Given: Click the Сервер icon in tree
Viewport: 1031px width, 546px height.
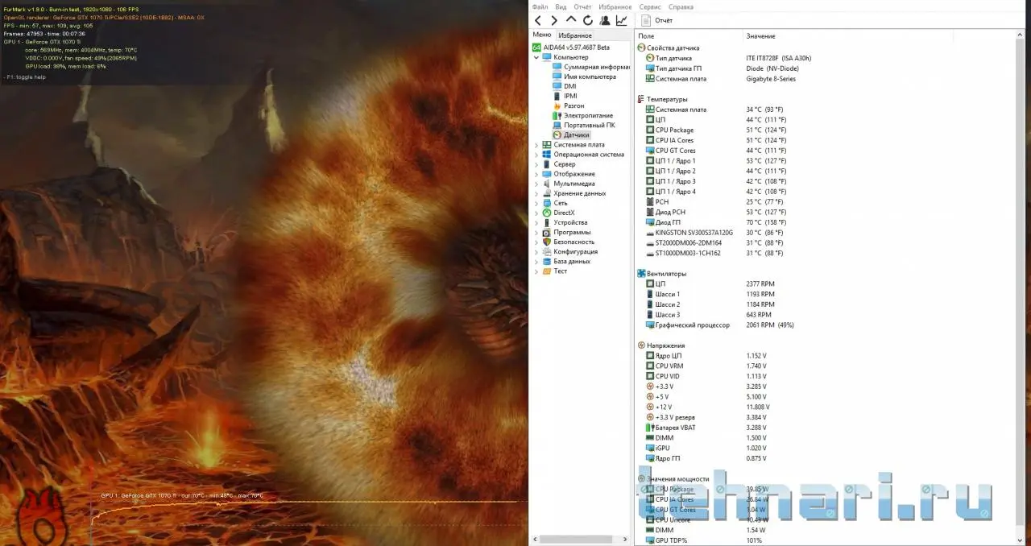Looking at the screenshot, I should coord(547,164).
